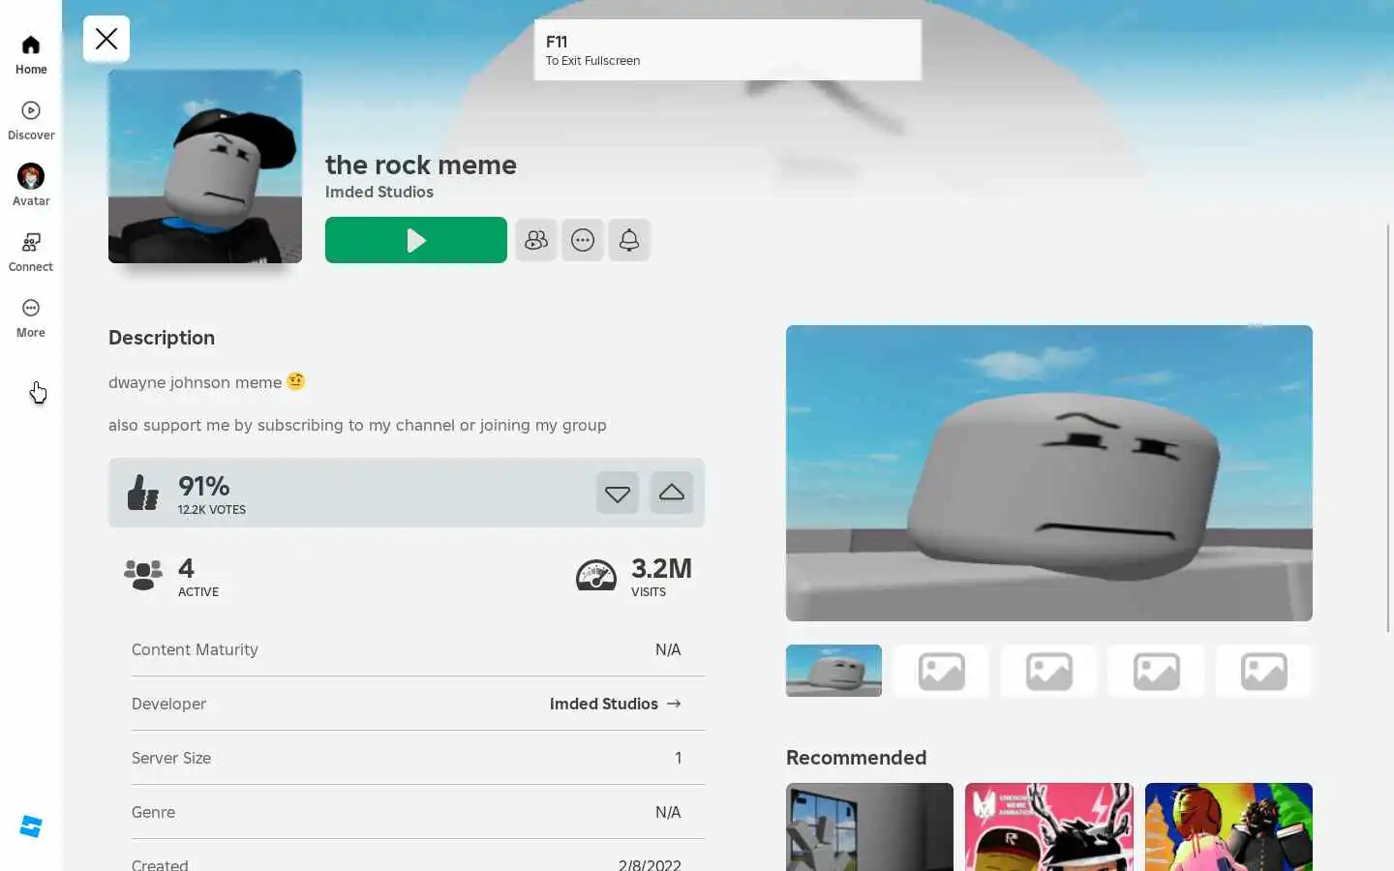1394x871 pixels.
Task: Click the 'the rock meme' title
Action: 421,165
